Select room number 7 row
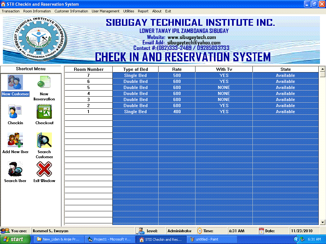Screen dimensions: 326x244 [191, 75]
